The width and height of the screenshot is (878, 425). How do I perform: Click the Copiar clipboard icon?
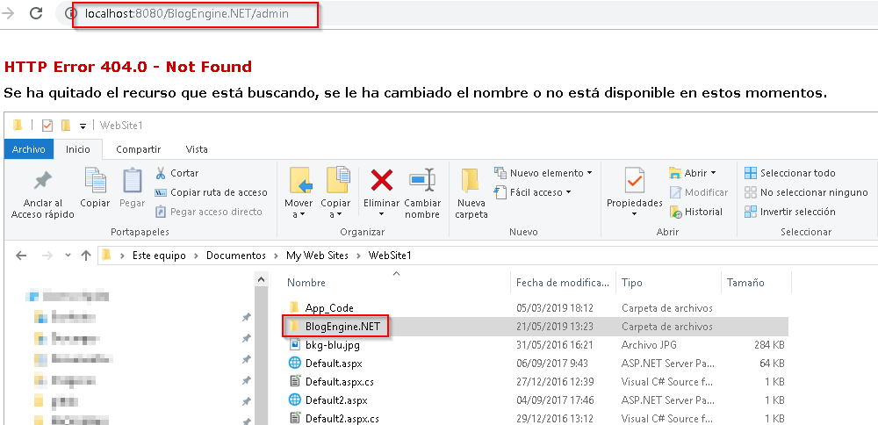95,180
